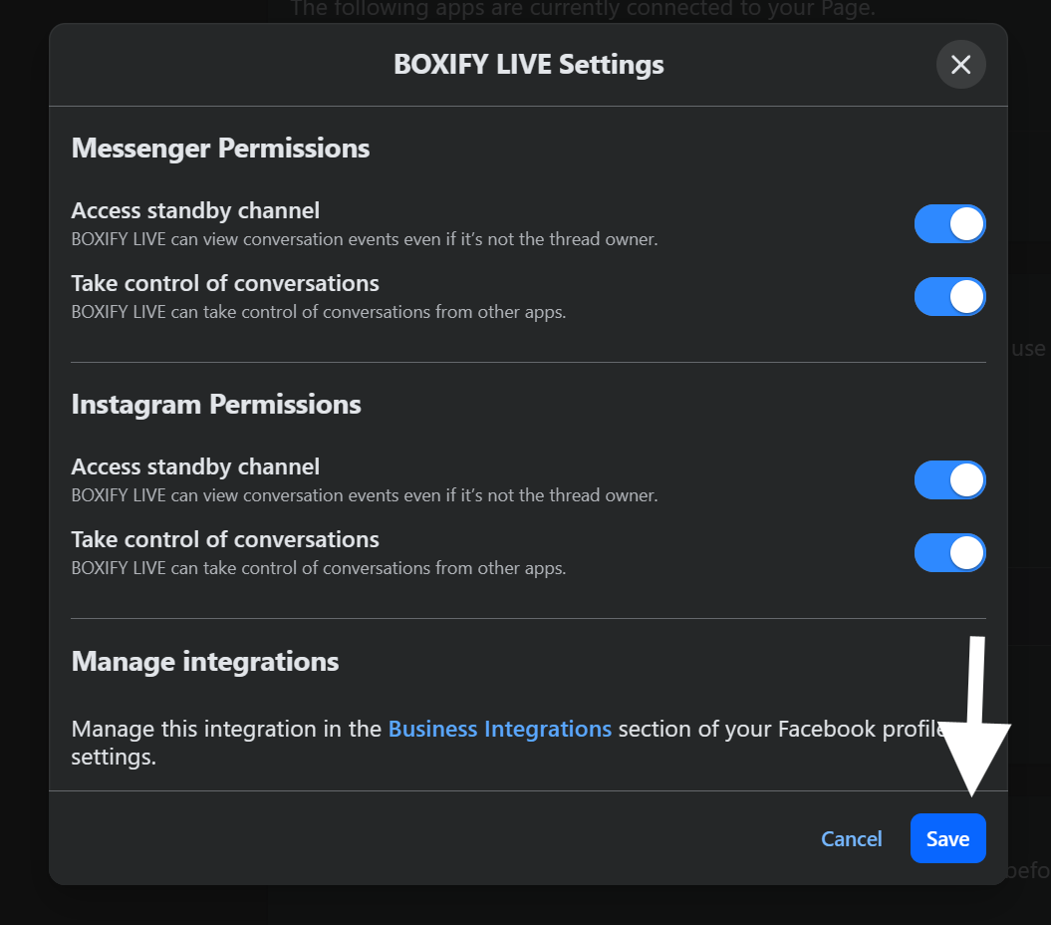Toggle Messenger Access standby channel switch
The image size is (1051, 925).
tap(949, 223)
